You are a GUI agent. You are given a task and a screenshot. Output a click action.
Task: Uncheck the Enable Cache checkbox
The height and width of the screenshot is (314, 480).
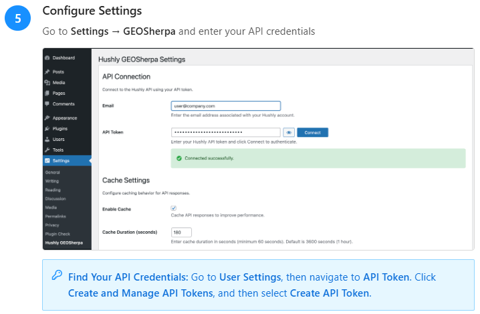[174, 208]
